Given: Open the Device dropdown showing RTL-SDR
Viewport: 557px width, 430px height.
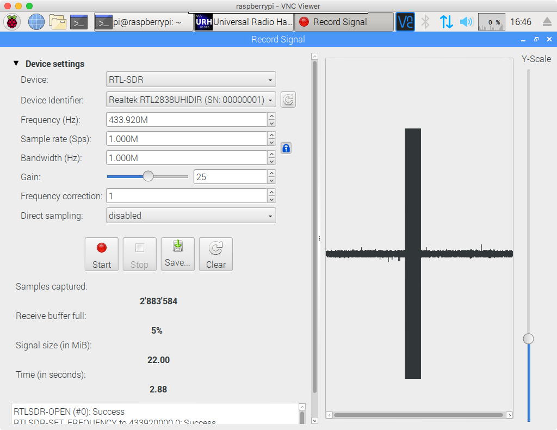Looking at the screenshot, I should click(x=191, y=79).
